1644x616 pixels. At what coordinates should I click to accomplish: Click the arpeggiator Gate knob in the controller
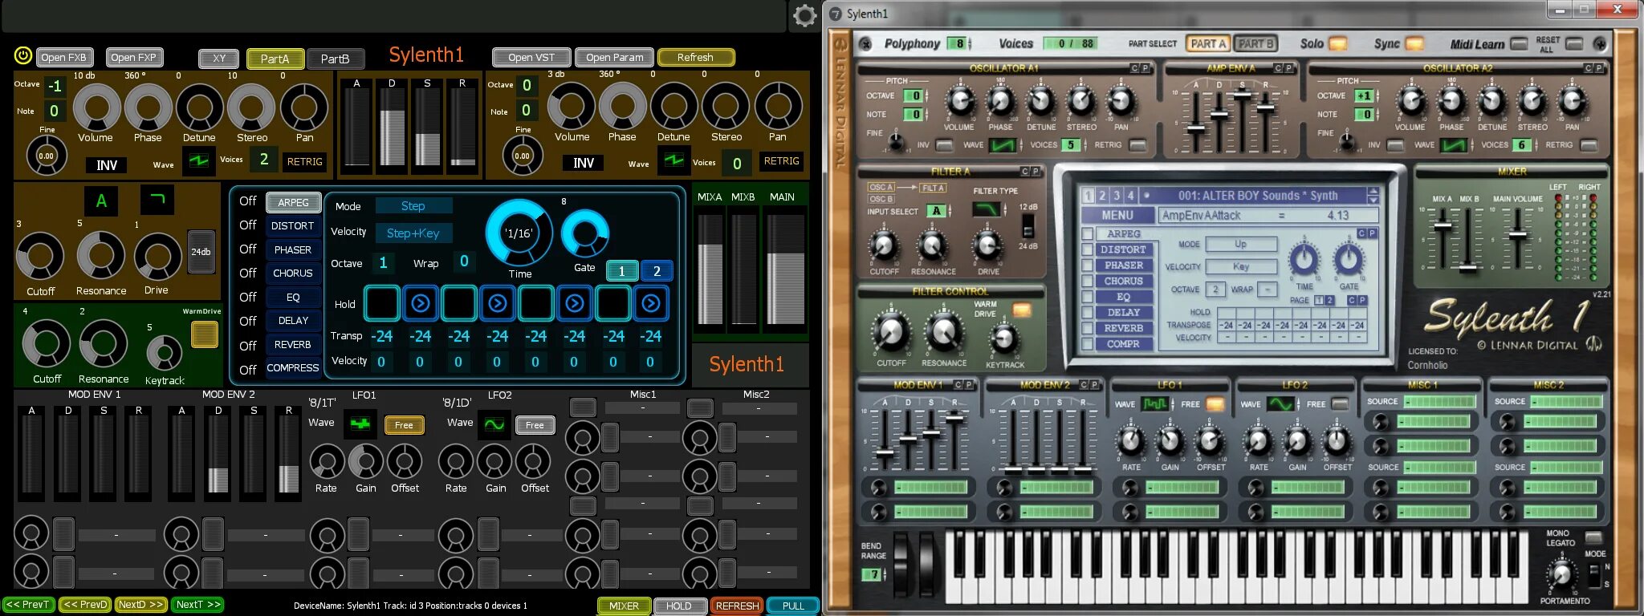[585, 234]
